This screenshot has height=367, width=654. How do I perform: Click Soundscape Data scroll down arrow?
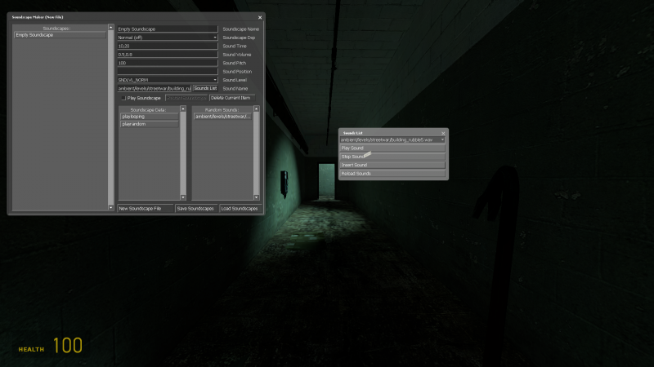pyautogui.click(x=183, y=197)
